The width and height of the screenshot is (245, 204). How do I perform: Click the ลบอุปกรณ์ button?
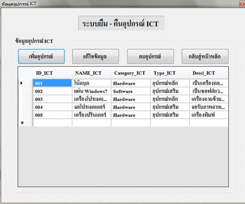tap(150, 56)
